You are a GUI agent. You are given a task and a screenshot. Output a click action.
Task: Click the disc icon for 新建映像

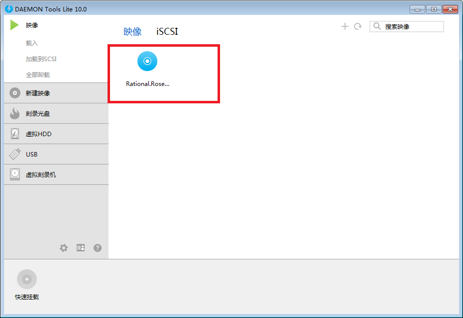click(15, 93)
